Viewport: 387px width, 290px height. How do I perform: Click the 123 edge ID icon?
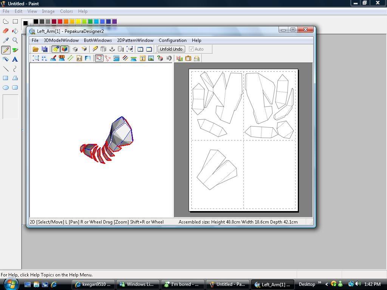[62, 59]
